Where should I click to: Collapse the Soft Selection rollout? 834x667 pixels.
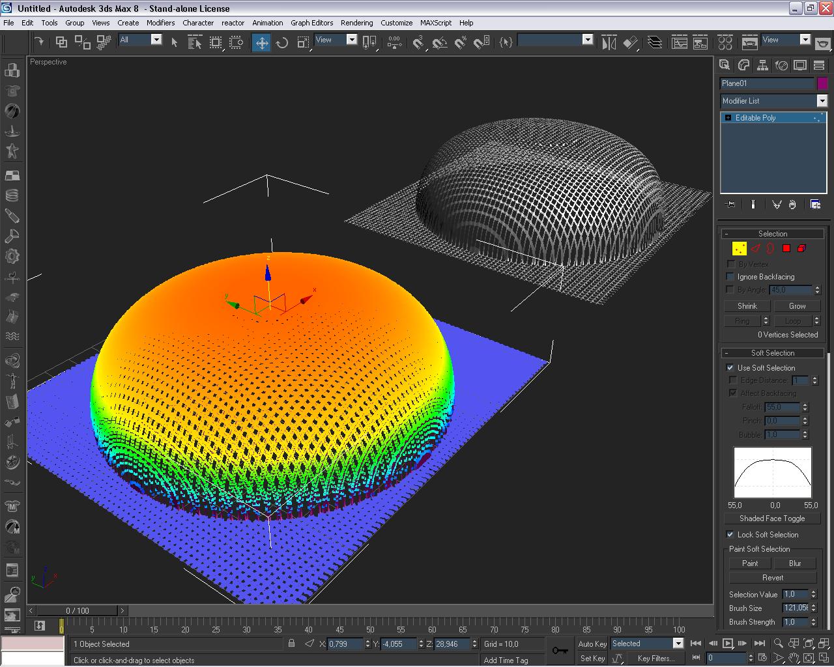point(772,353)
